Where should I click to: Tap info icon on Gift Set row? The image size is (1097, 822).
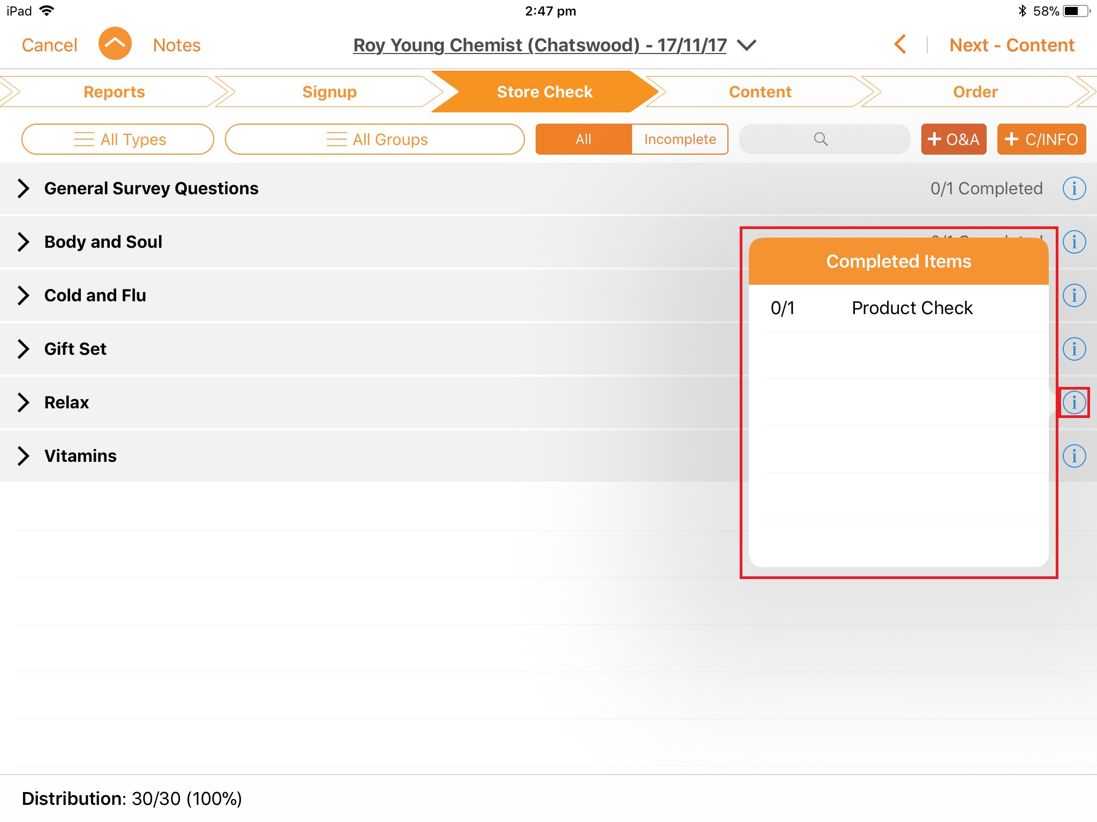click(1073, 349)
